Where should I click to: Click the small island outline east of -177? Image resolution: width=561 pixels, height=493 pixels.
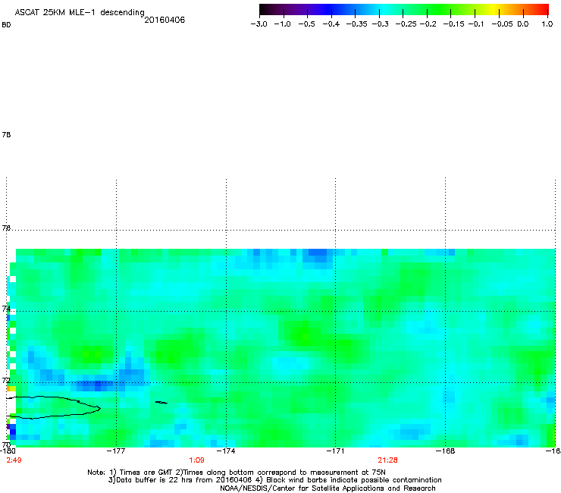161,403
